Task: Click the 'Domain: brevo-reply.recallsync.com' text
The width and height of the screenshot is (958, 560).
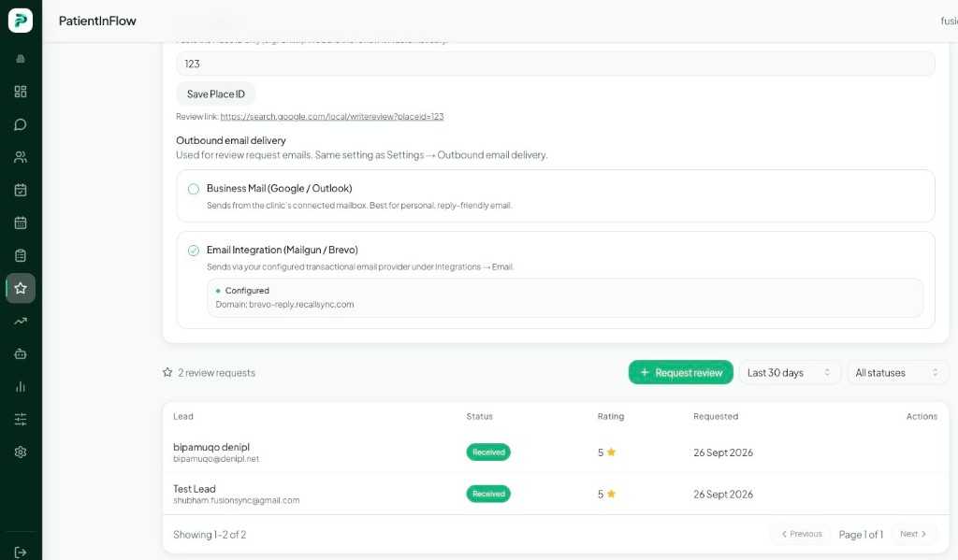Action: click(284, 304)
